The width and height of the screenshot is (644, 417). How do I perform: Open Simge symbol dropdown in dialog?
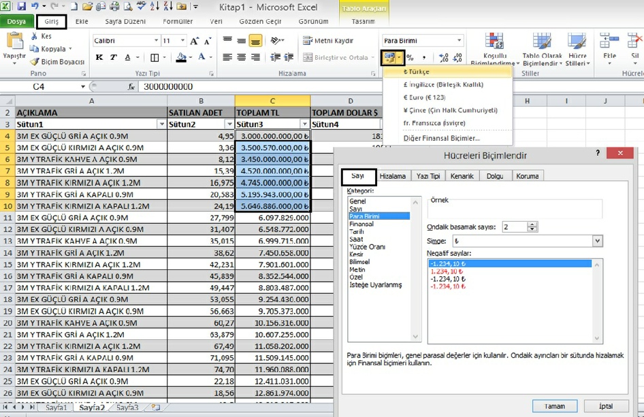[x=598, y=241]
